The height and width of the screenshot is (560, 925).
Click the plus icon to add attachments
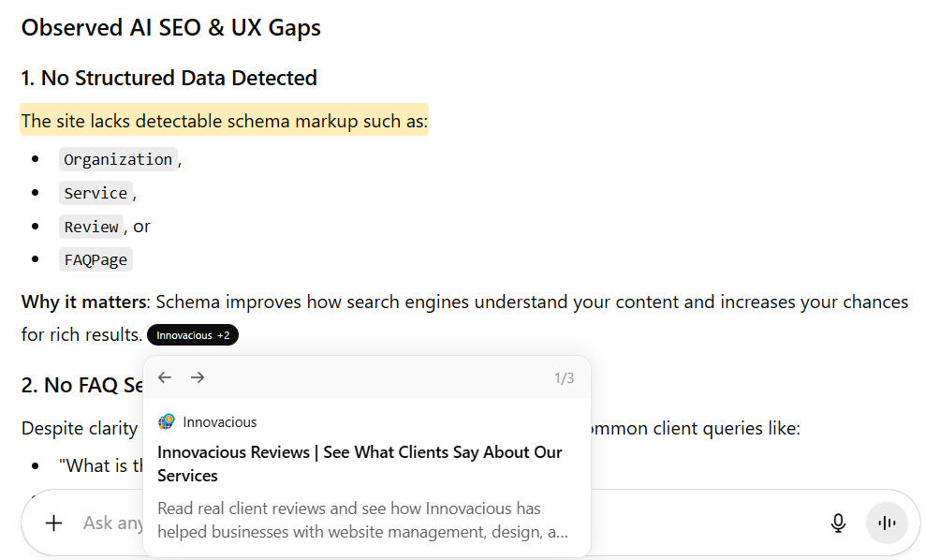(53, 523)
